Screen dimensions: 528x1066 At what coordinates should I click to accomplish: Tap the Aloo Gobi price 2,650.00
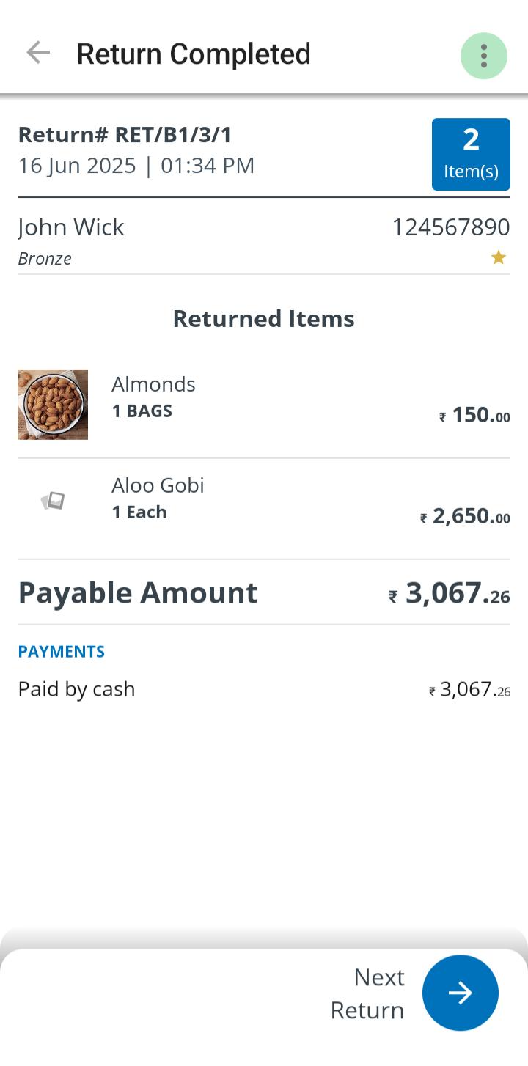(465, 517)
